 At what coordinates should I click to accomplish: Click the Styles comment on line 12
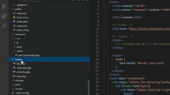122,36
